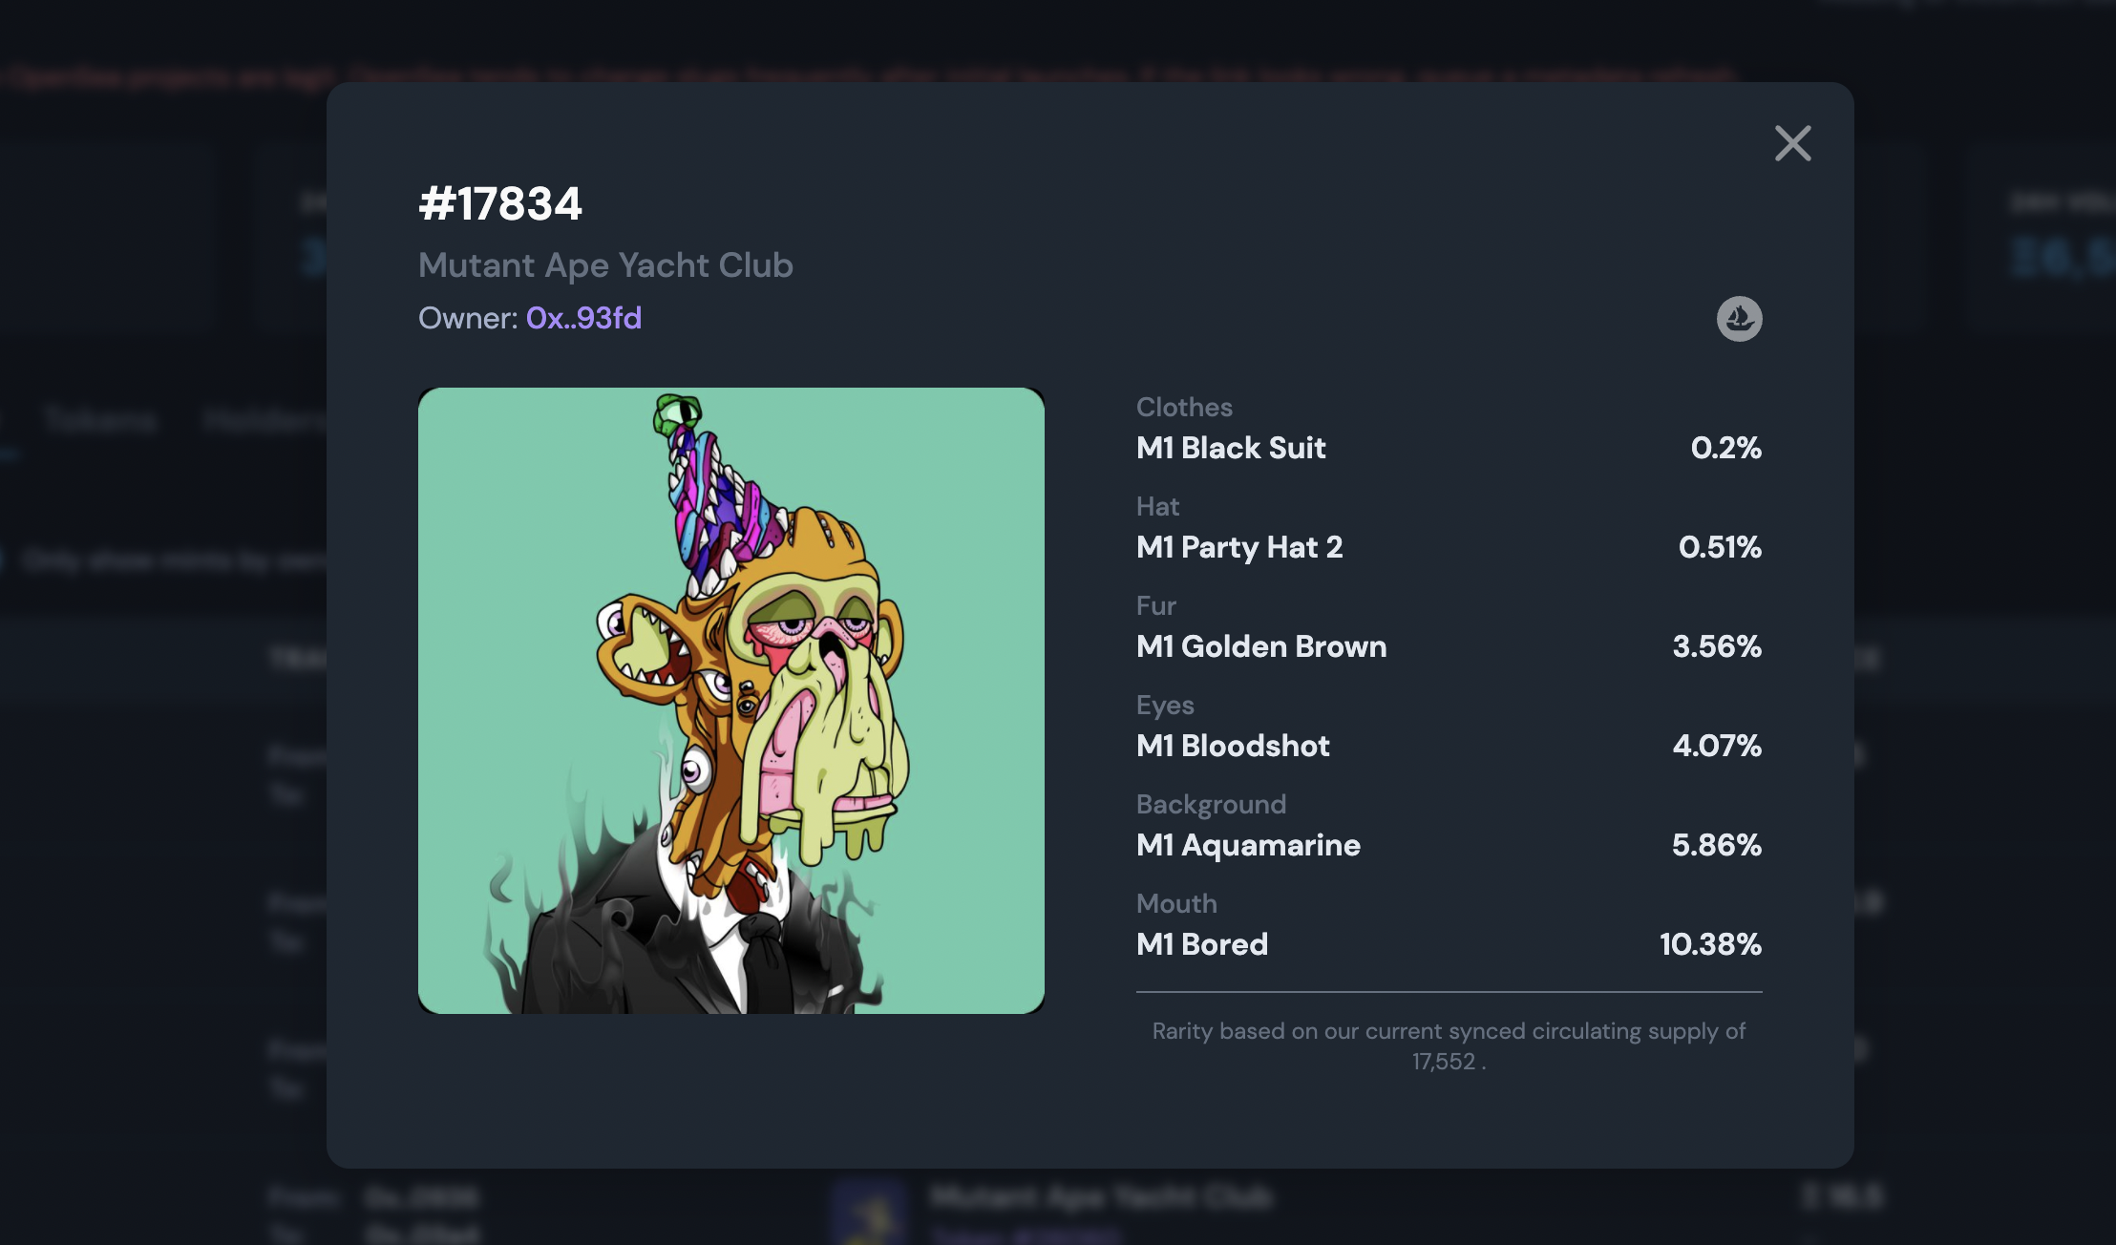Close the NFT details modal

(x=1792, y=144)
